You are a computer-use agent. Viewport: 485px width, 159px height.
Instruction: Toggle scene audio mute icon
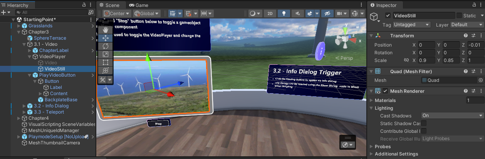click(297, 13)
